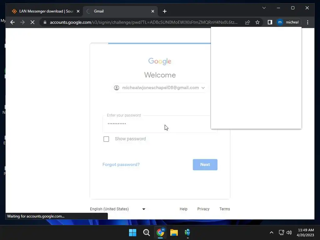
Task: Click the Chrome taskbar icon
Action: [x=160, y=232]
